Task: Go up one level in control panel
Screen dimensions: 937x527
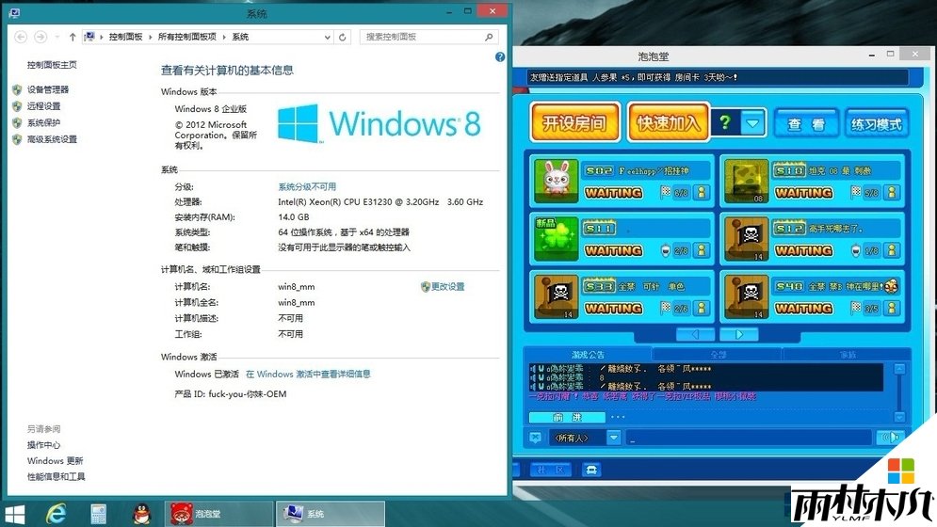Action: coord(73,37)
